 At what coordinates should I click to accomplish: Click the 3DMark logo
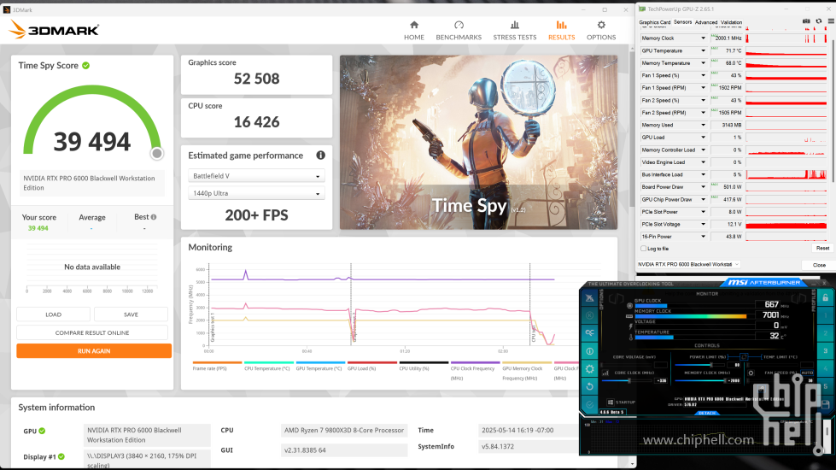[54, 30]
